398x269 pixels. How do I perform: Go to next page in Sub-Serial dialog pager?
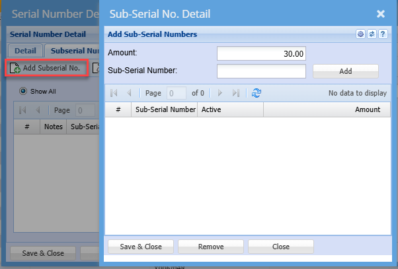[219, 93]
